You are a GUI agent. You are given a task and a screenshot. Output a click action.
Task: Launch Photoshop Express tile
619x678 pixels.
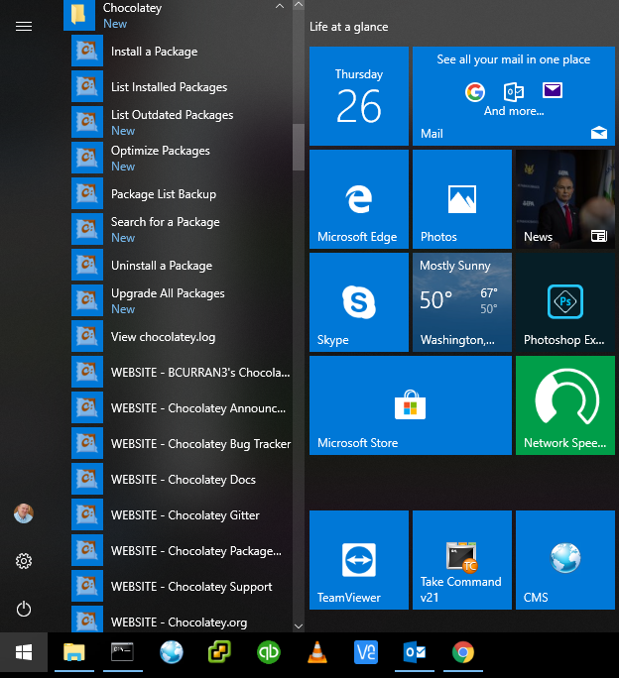coord(565,302)
